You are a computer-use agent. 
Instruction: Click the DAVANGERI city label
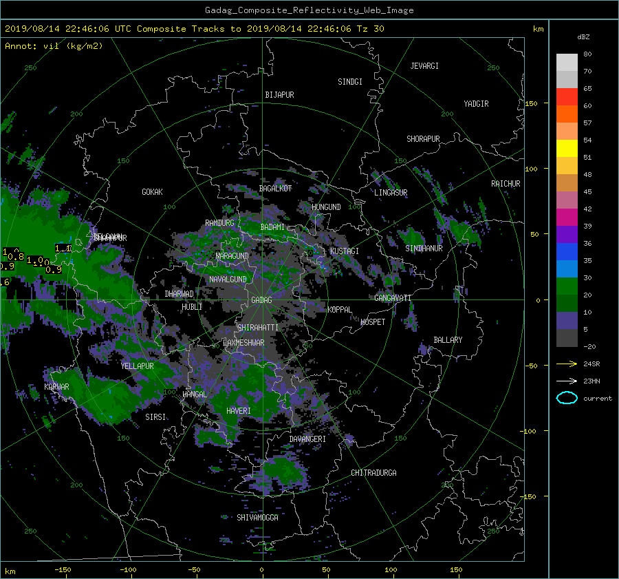click(x=307, y=439)
